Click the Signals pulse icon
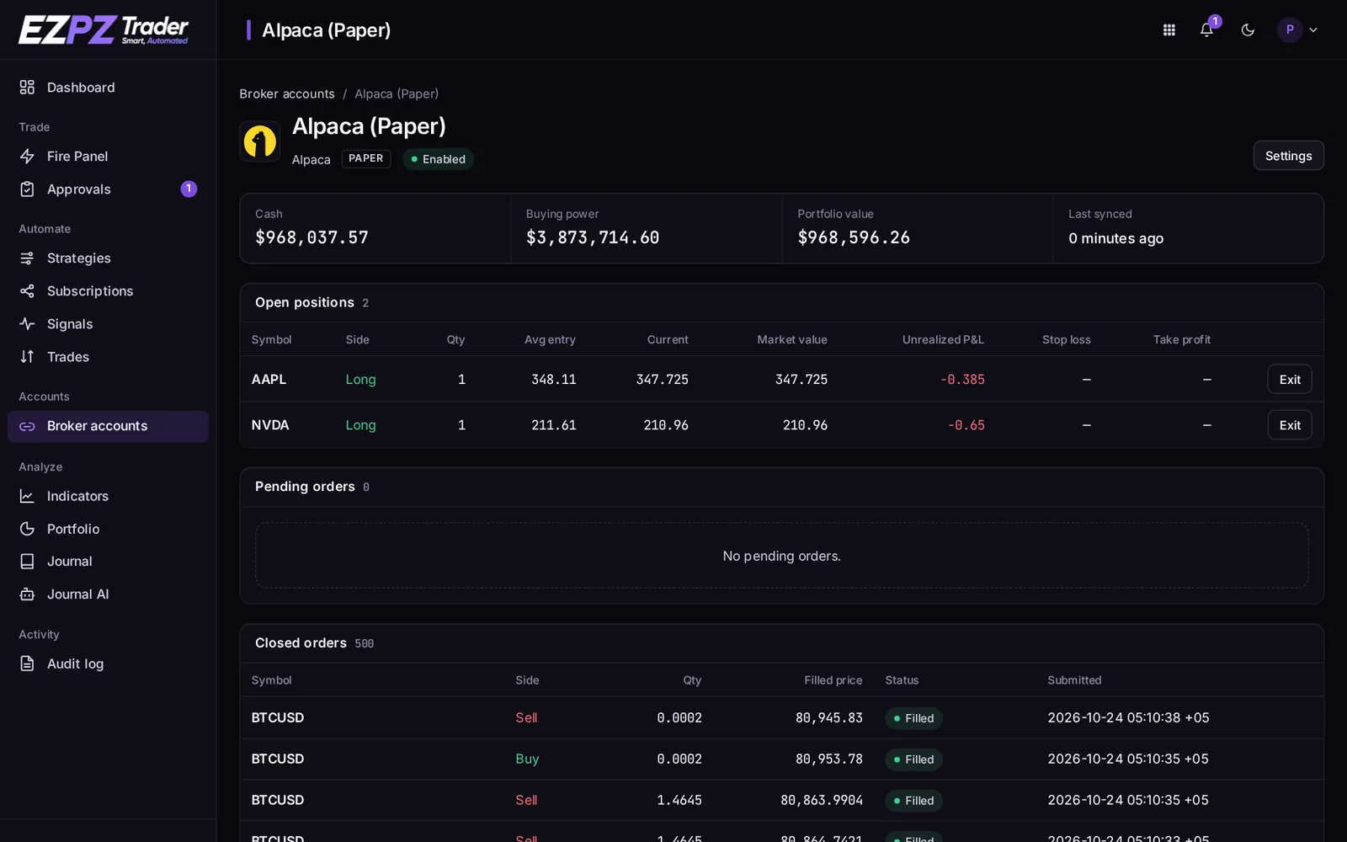1347x842 pixels. click(27, 323)
